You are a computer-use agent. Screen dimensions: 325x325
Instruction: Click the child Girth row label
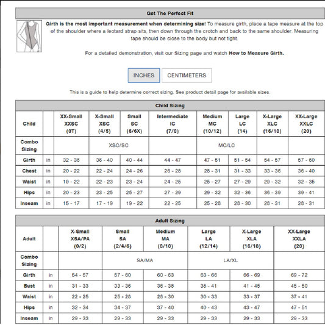(x=29, y=160)
